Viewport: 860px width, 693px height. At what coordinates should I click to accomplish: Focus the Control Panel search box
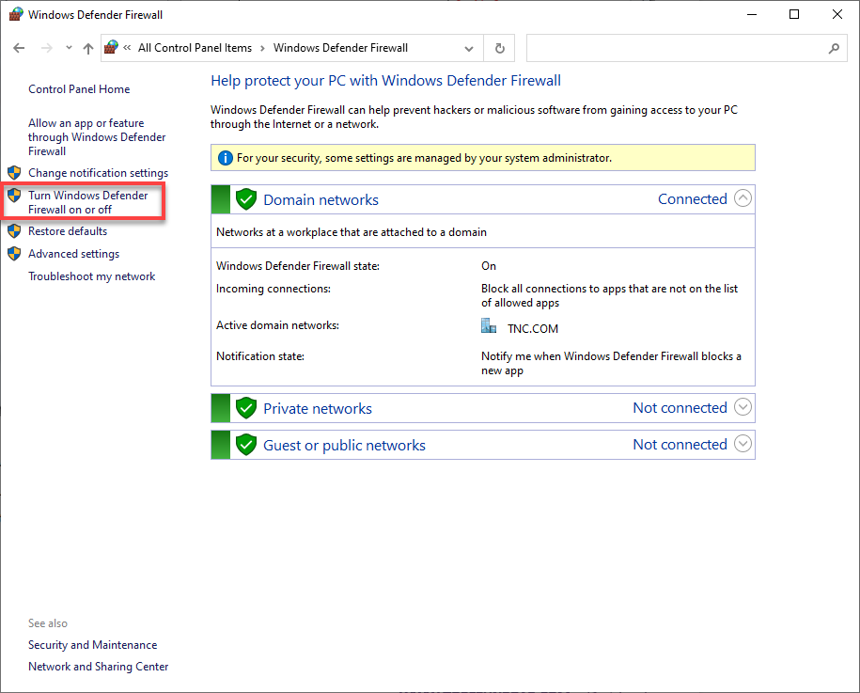[x=686, y=48]
